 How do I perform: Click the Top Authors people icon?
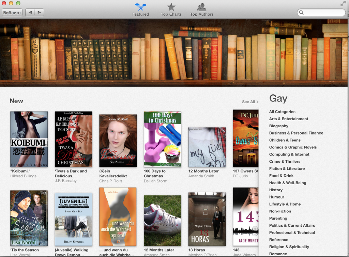pos(202,7)
